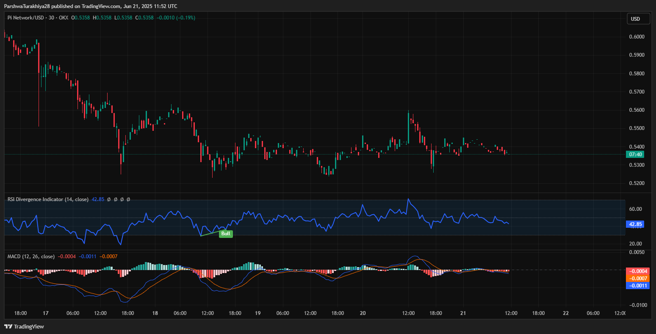Click the open price O0.5358 in legend

pyautogui.click(x=80, y=18)
